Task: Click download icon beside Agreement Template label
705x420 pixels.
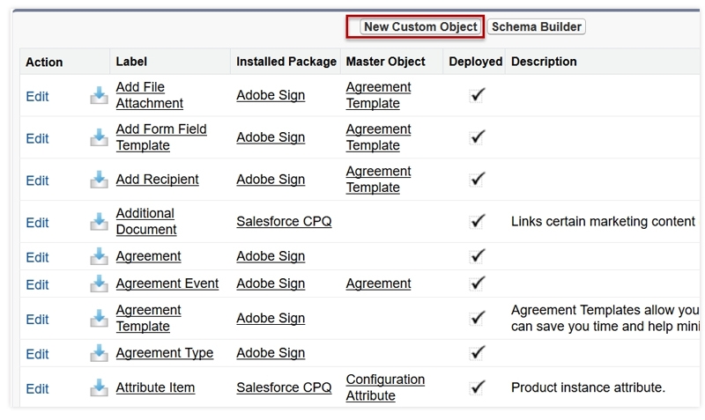Action: tap(99, 319)
